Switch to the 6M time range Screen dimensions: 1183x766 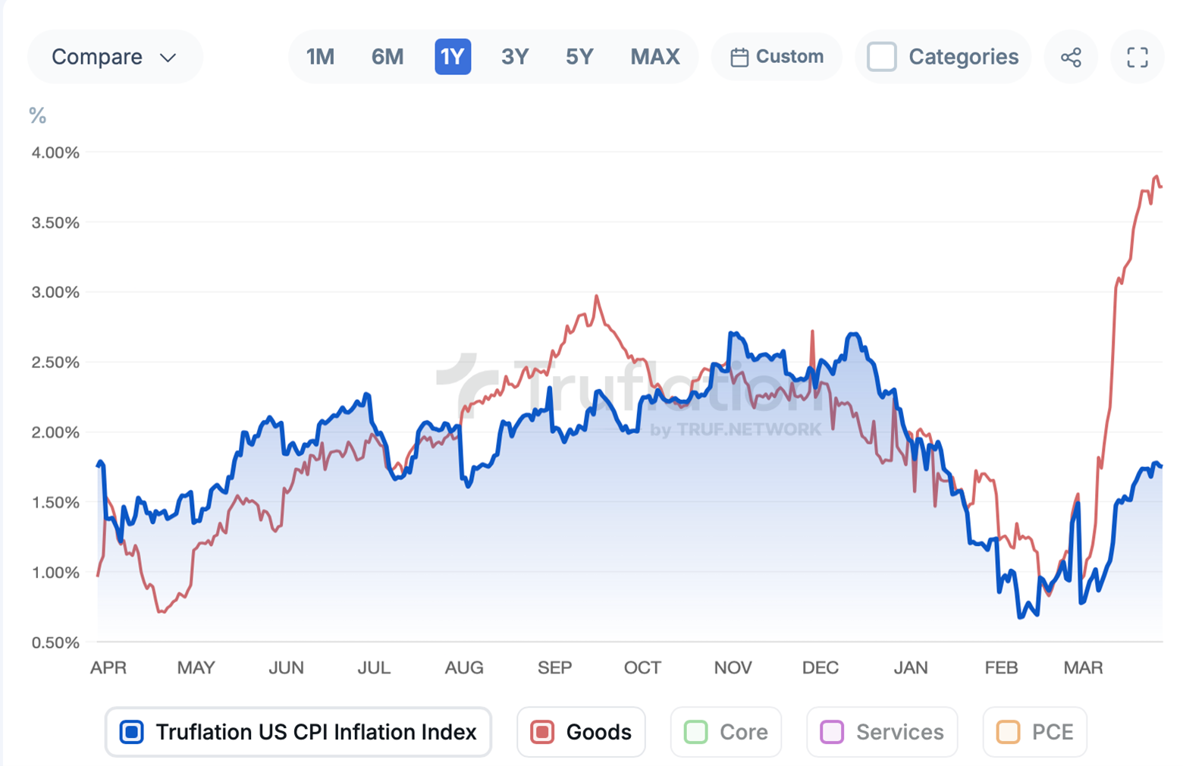click(388, 57)
